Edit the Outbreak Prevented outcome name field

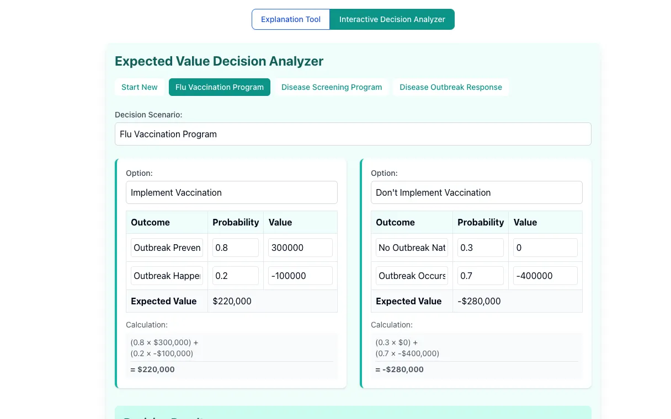167,248
